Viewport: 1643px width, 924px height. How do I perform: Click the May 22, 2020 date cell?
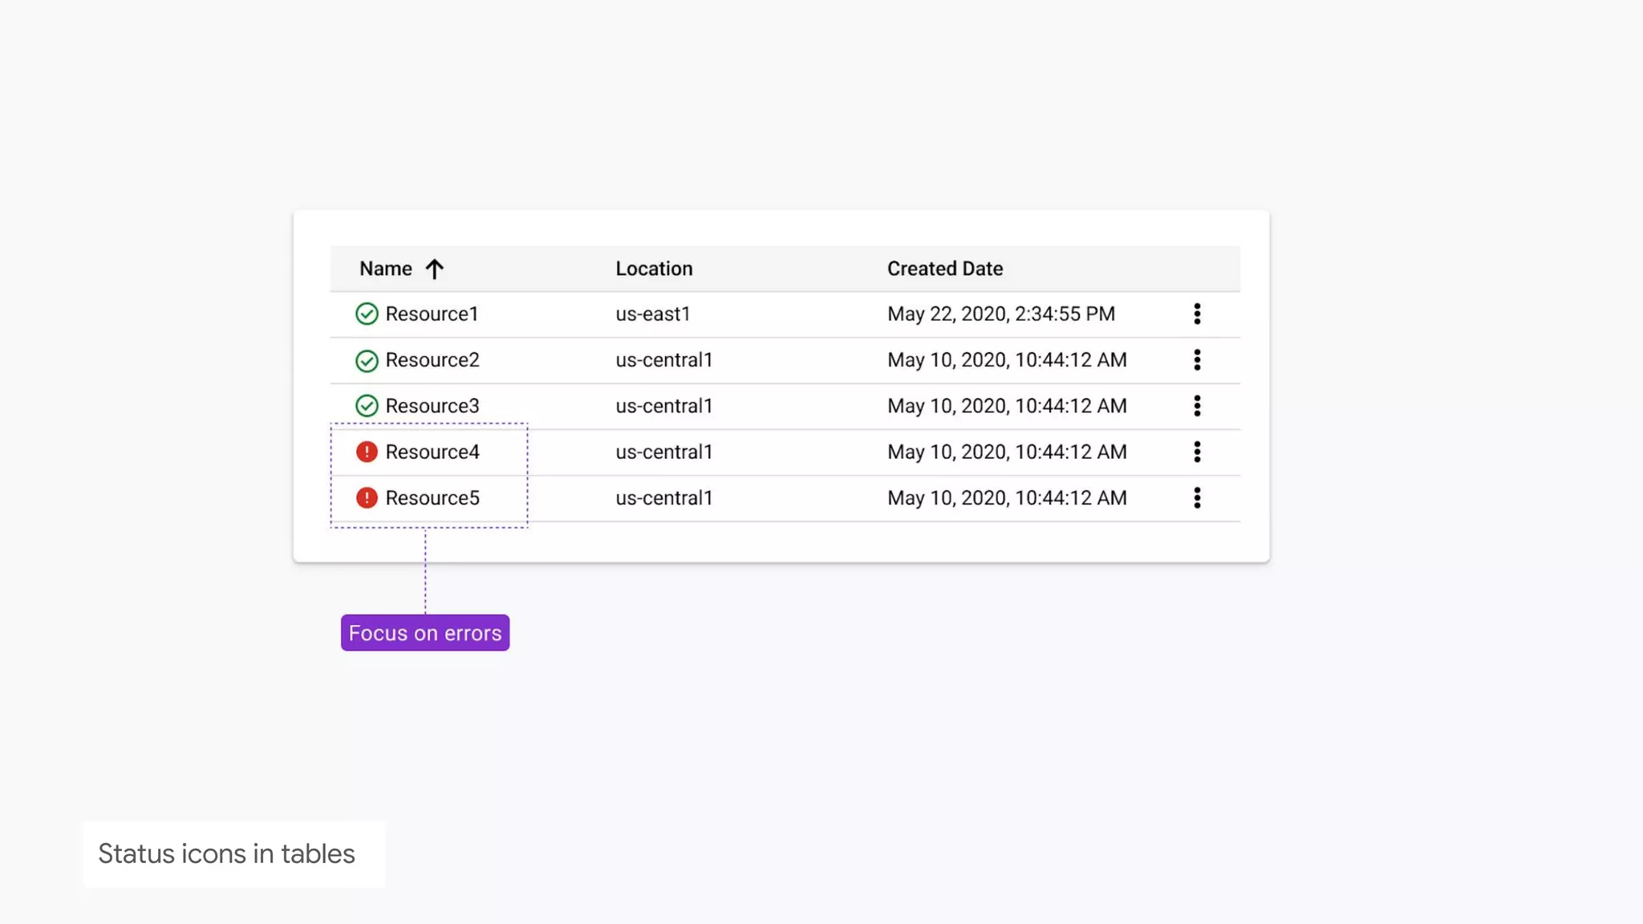tap(1000, 314)
